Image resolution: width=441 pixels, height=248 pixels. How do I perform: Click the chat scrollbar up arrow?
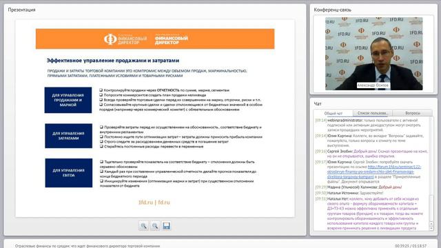coord(431,224)
